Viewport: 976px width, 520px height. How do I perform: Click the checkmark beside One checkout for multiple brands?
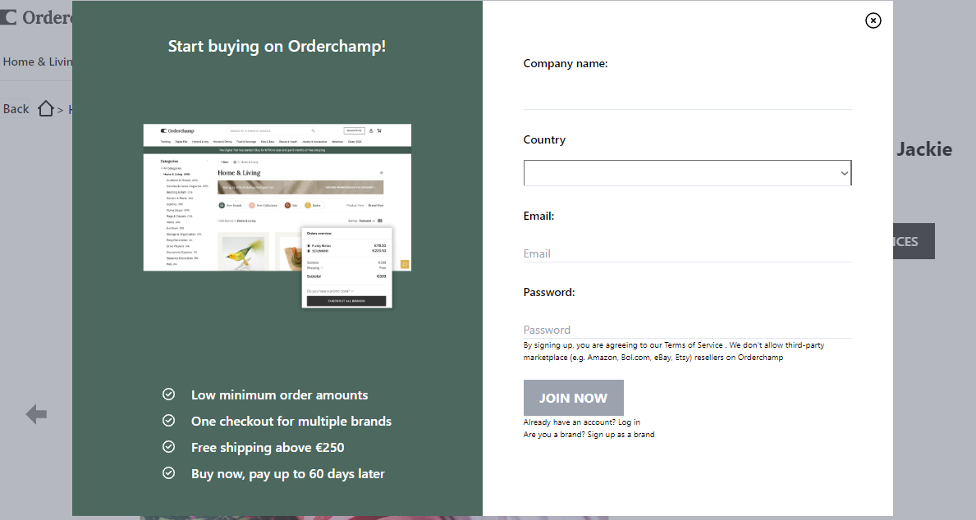[x=168, y=421]
